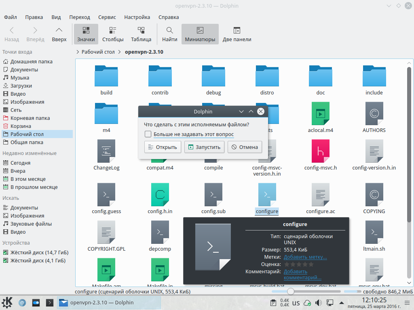The image size is (414, 310).
Task: Select the ltmain.sh script icon
Action: pos(374,232)
